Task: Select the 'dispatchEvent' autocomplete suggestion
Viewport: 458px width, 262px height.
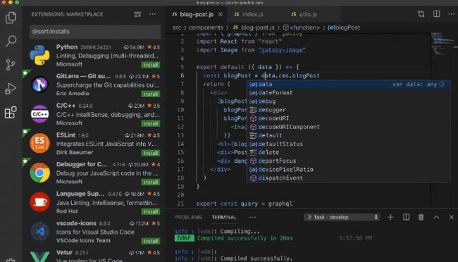Action: [x=348, y=178]
